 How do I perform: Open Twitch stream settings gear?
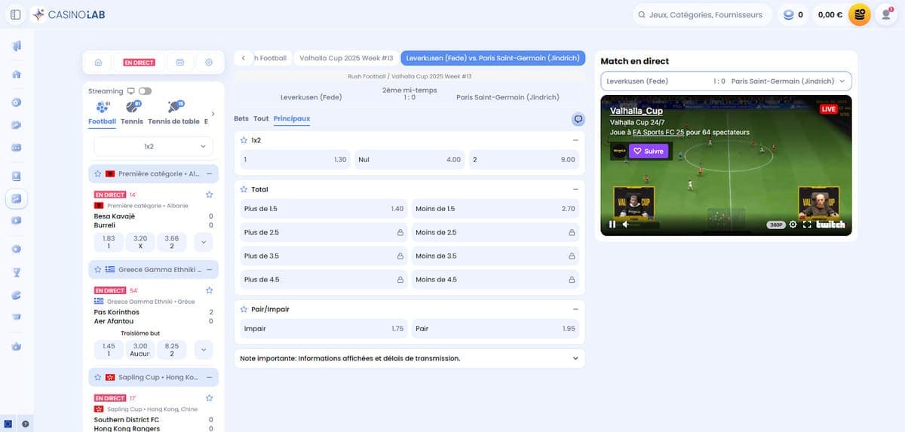[x=793, y=225]
